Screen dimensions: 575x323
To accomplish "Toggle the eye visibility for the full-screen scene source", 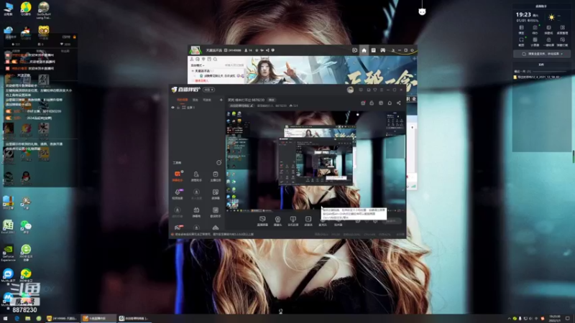I will point(172,107).
